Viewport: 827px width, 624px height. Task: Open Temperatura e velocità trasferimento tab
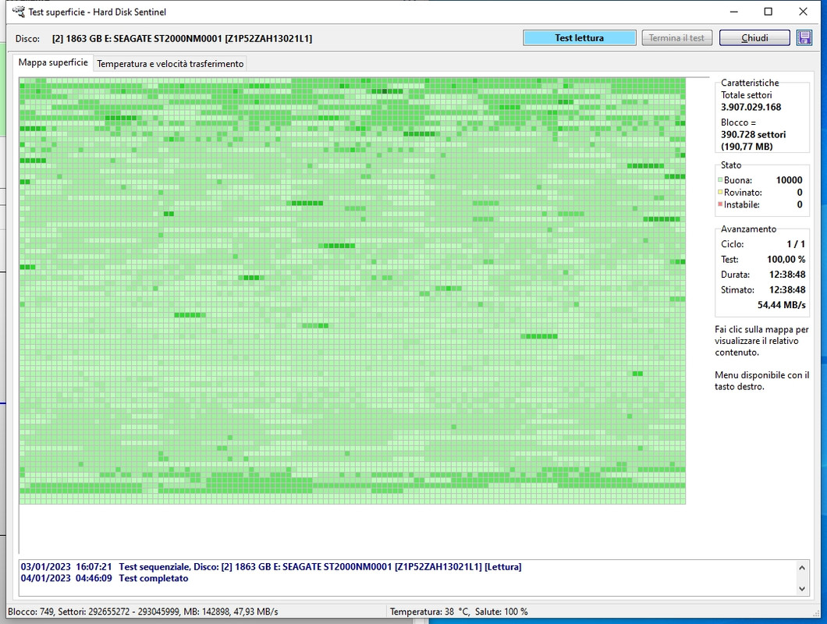click(x=170, y=64)
